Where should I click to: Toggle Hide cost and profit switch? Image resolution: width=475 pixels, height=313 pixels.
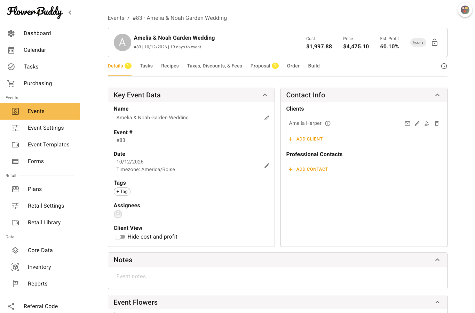click(x=120, y=237)
